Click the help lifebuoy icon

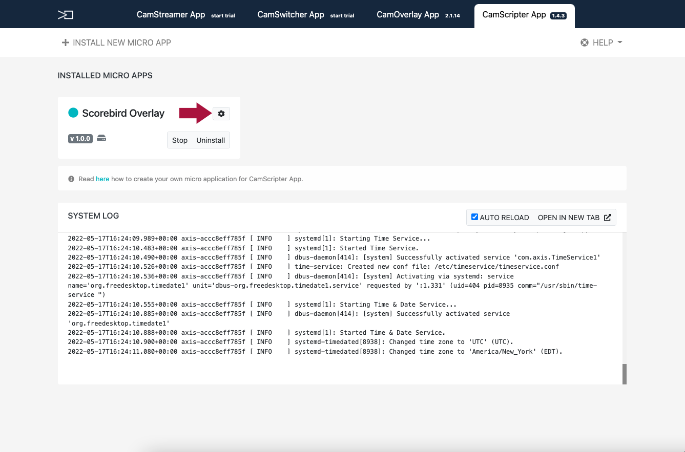[x=585, y=42]
